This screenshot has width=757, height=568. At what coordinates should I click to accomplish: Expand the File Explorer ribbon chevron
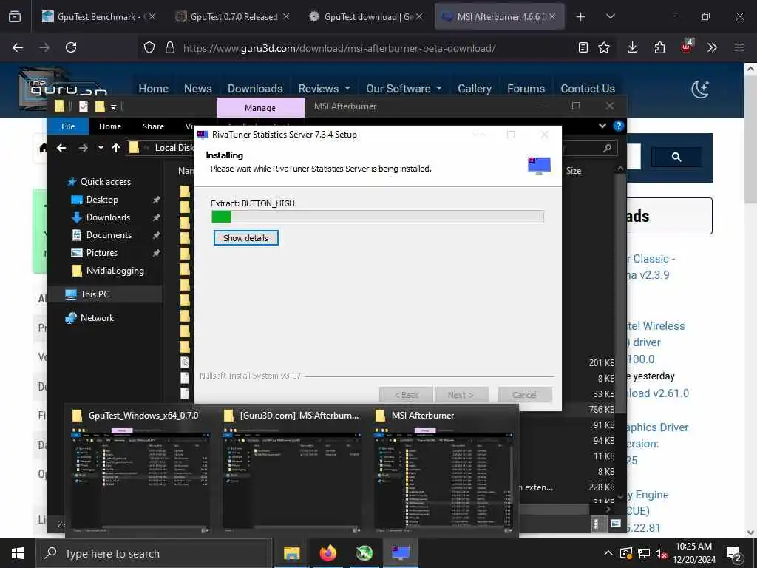602,126
